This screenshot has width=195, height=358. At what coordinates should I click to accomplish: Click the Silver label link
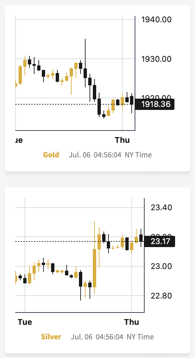51,337
